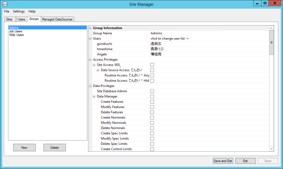283x169 pixels.
Task: Open the Settings menu
Action: 19,11
